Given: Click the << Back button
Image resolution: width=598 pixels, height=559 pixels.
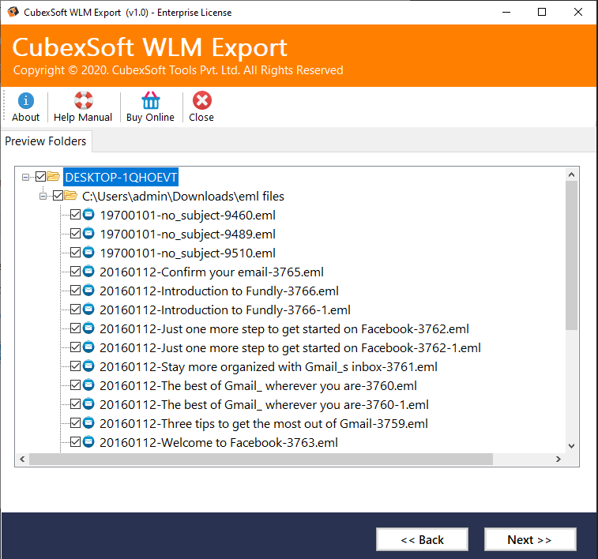Looking at the screenshot, I should tap(422, 539).
